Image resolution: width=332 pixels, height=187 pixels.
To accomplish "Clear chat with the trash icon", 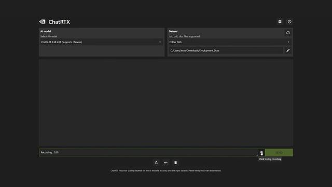I will 175,163.
